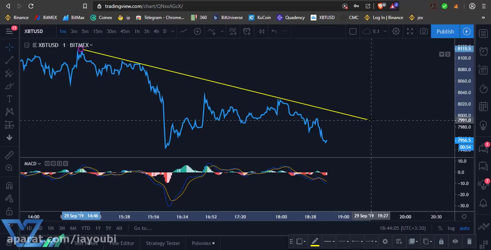
Task: Open chart settings gear in top toolbar
Action: click(396, 32)
